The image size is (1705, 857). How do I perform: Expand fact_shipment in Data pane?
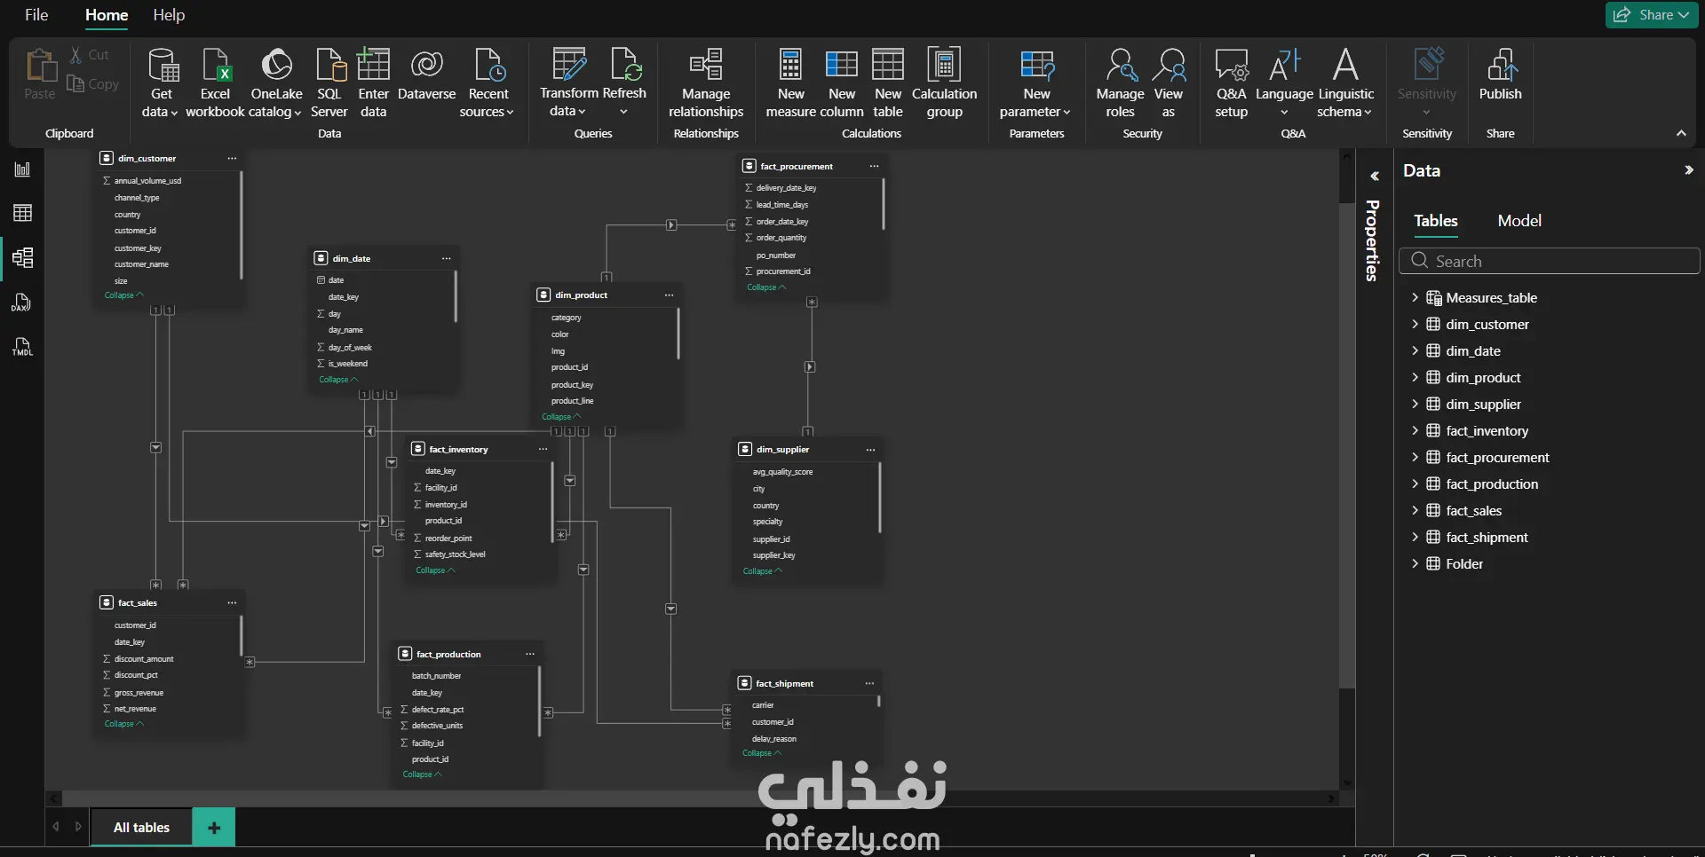tap(1415, 538)
